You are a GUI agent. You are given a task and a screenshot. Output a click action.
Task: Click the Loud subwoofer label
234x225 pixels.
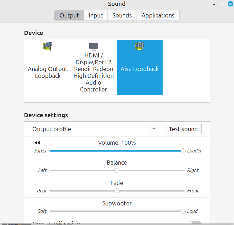pos(192,211)
